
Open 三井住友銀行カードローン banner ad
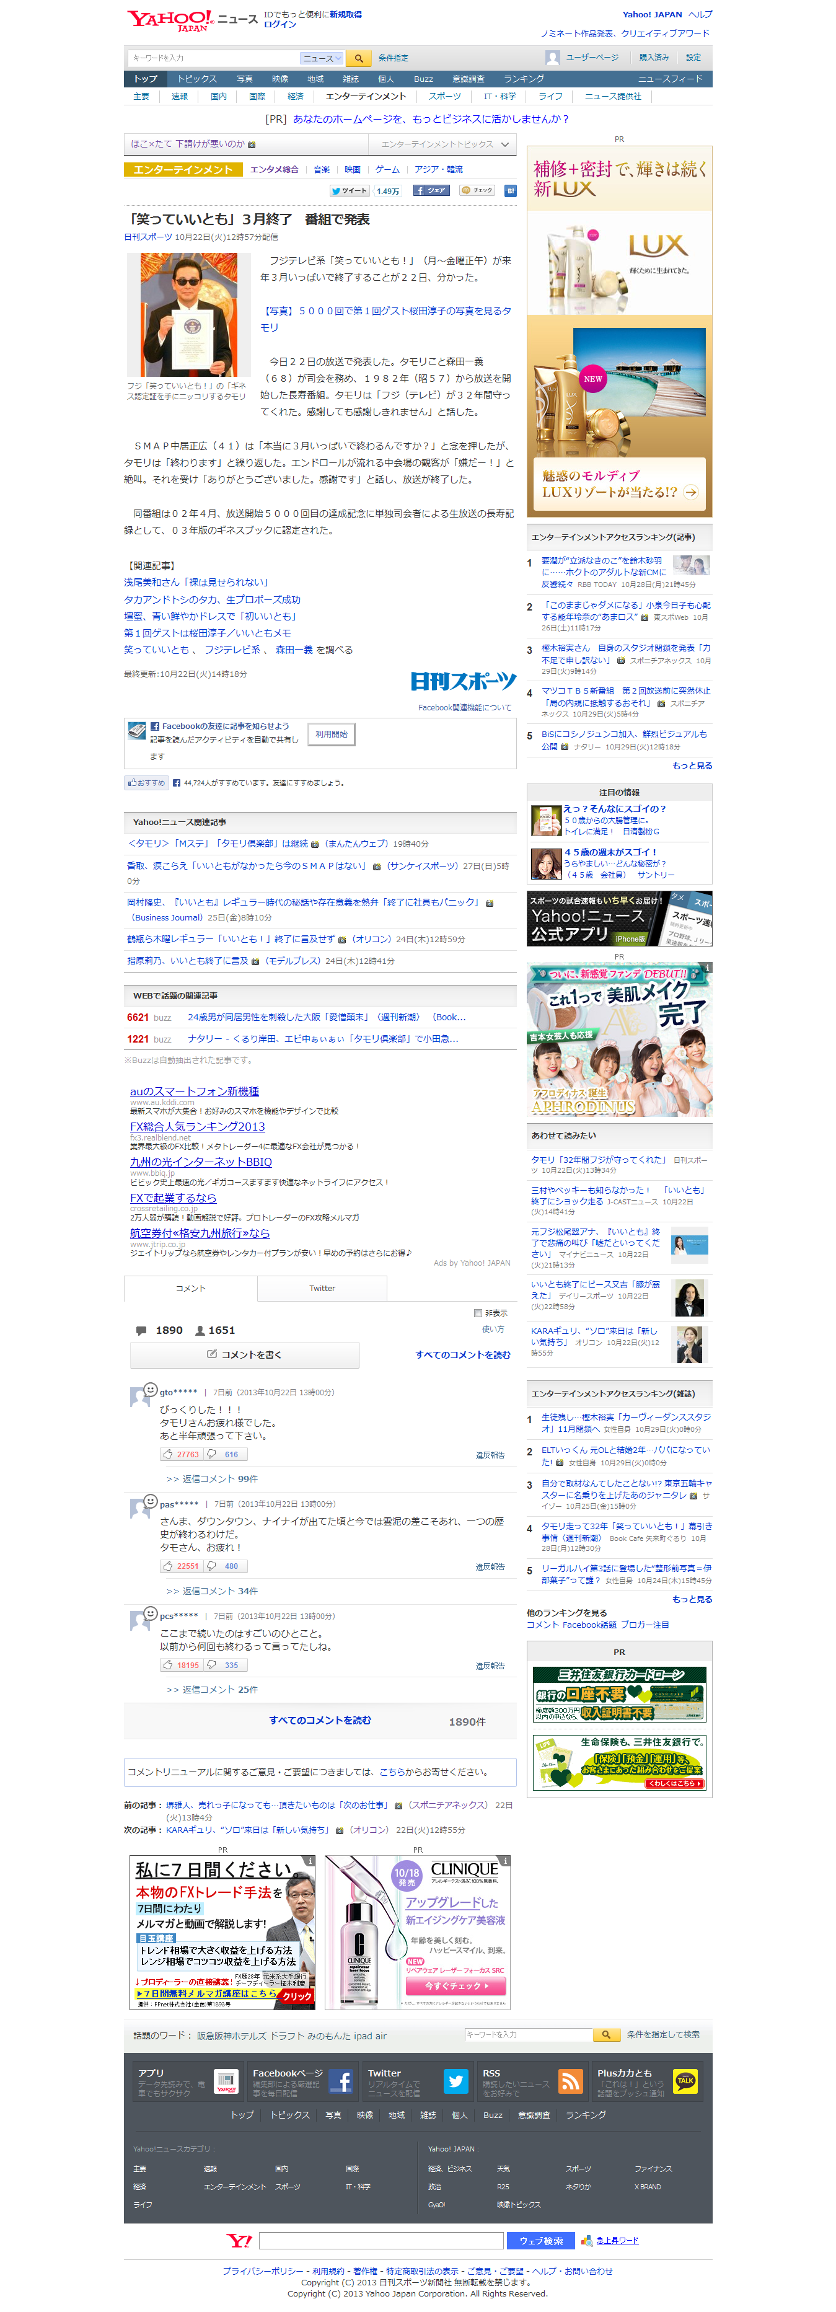pos(620,1695)
